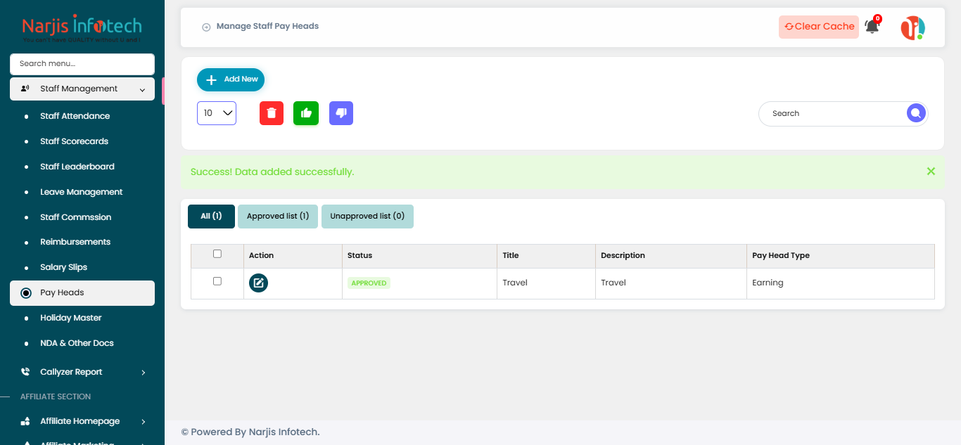
Task: Click the APPROVED status badge
Action: (369, 283)
